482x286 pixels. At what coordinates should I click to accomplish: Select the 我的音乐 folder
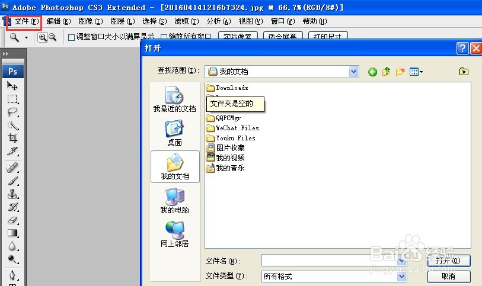(226, 168)
